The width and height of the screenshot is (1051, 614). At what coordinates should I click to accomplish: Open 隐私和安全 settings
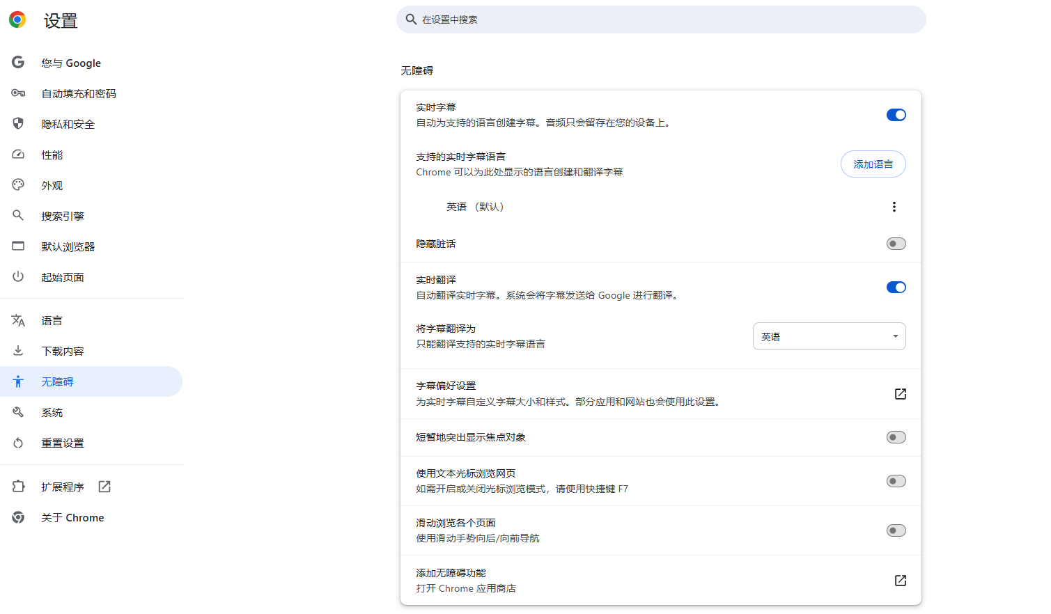(91, 124)
